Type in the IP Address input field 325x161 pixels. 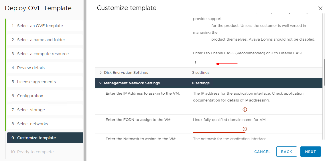pos(217,110)
